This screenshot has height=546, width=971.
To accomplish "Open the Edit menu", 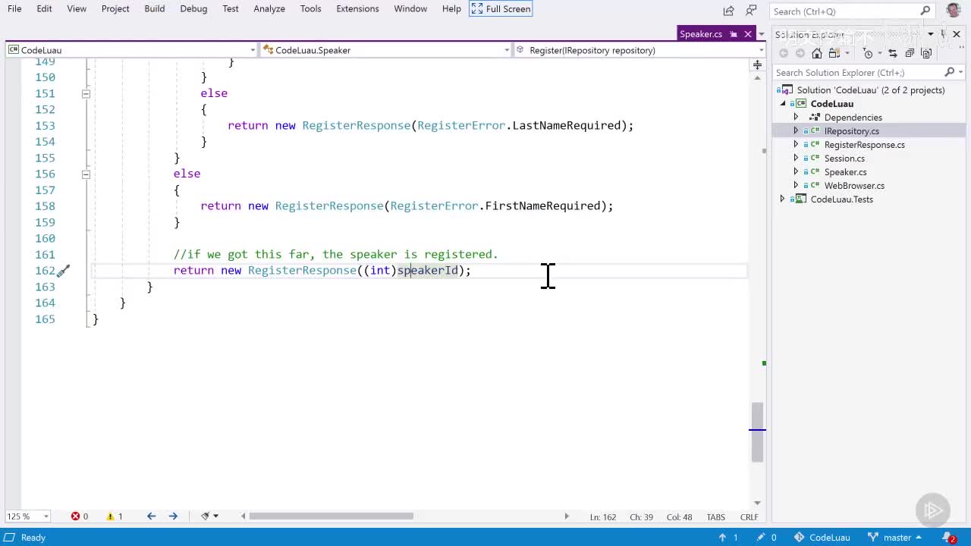I will (x=44, y=8).
